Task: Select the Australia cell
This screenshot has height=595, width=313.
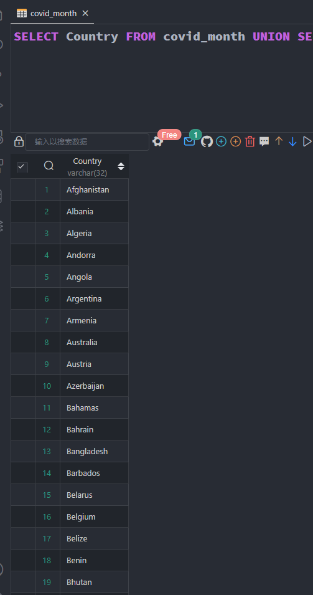Action: click(x=95, y=342)
